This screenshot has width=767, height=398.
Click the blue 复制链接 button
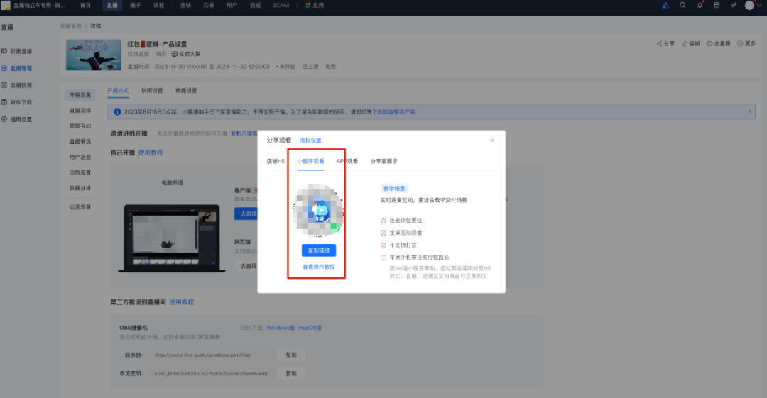[x=318, y=250]
